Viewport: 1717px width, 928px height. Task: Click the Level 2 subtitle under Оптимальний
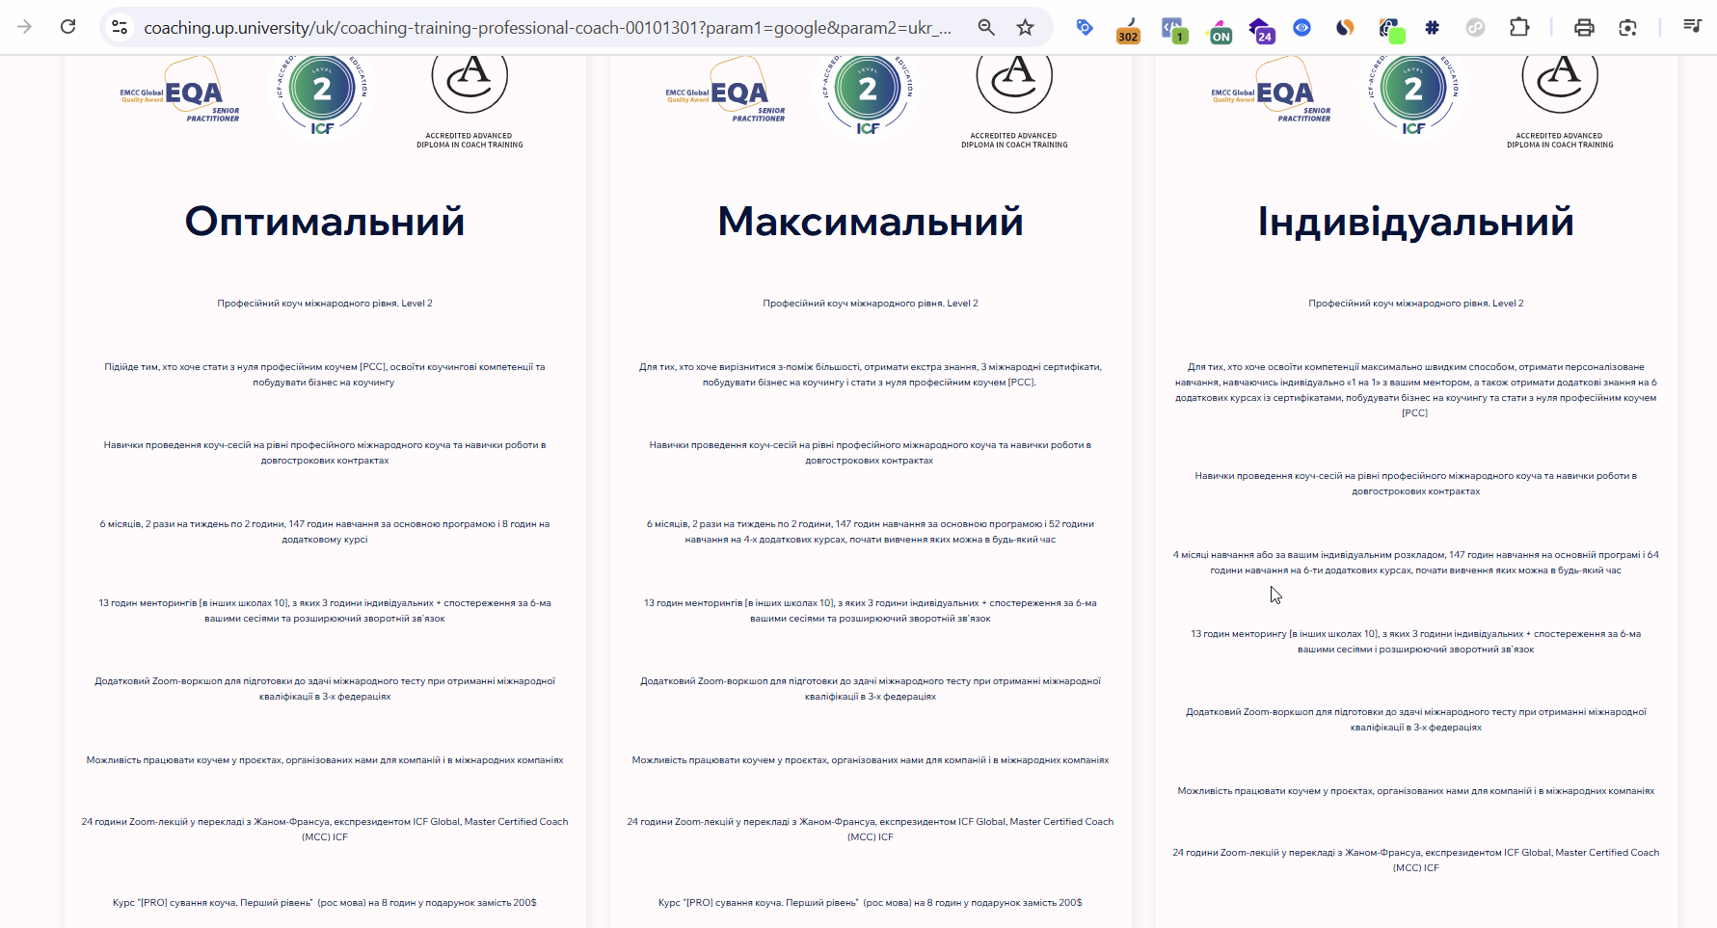pyautogui.click(x=325, y=304)
